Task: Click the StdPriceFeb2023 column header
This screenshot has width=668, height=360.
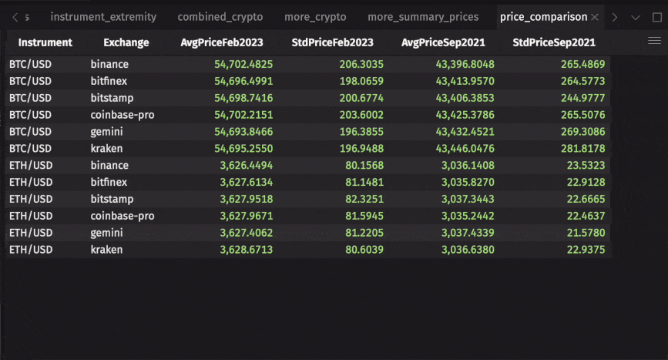Action: (333, 43)
